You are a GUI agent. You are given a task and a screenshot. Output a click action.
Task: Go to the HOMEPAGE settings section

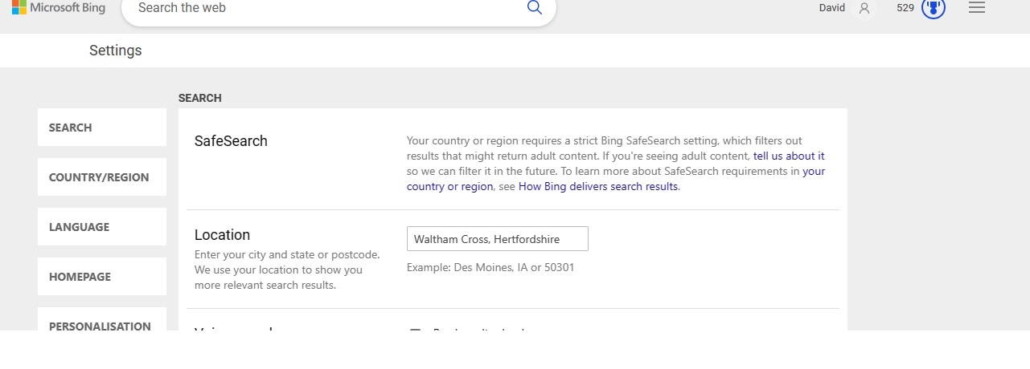[x=102, y=277]
